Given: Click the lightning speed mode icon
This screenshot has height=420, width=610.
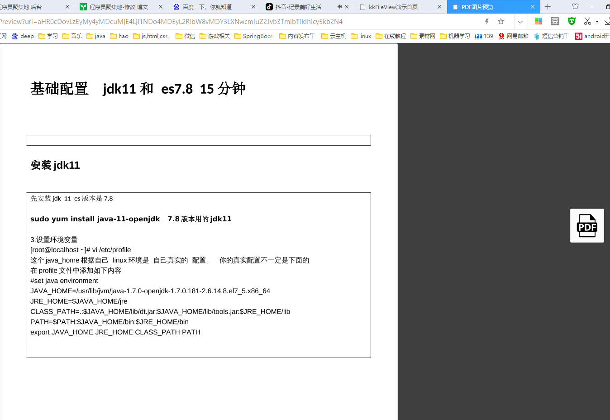Looking at the screenshot, I should pyautogui.click(x=487, y=21).
